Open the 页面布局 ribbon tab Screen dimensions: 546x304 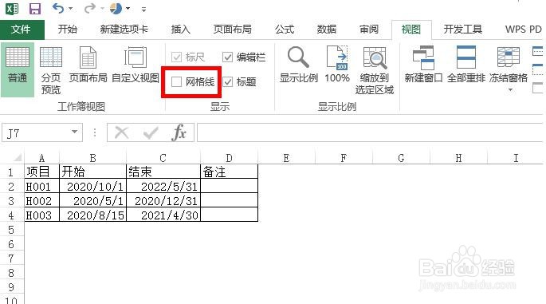tap(233, 30)
